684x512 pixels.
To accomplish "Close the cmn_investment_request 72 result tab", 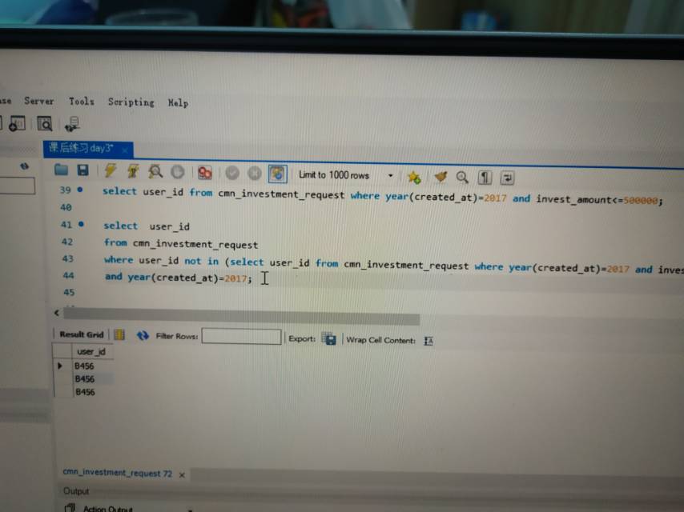I will (182, 474).
